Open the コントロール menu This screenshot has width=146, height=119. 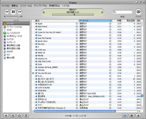pos(26,6)
